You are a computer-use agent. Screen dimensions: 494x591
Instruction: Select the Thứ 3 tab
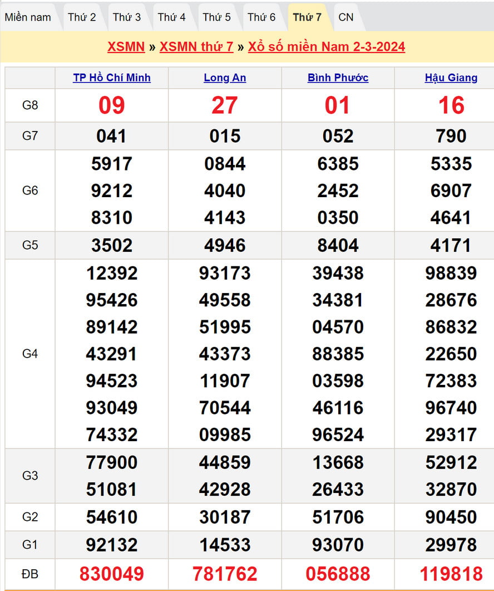[x=127, y=17]
